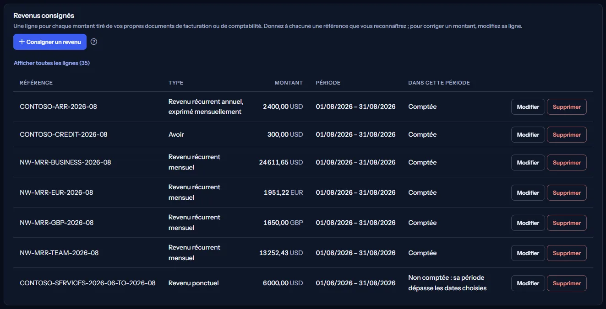Click the Non comptée status text
606x309 pixels.
click(x=448, y=283)
